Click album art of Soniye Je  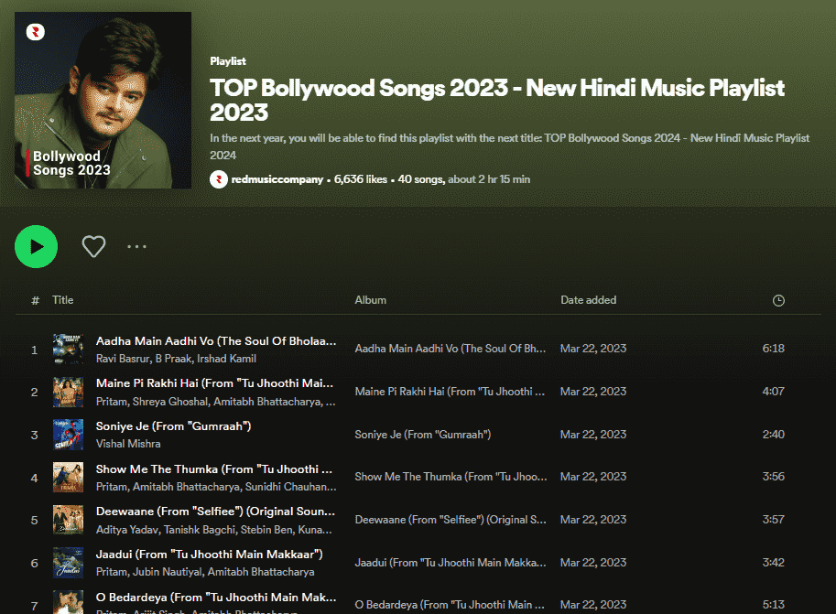(69, 435)
